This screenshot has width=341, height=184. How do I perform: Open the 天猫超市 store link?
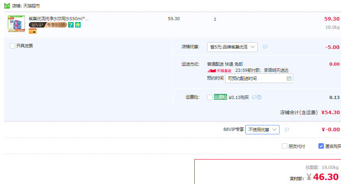[31, 6]
